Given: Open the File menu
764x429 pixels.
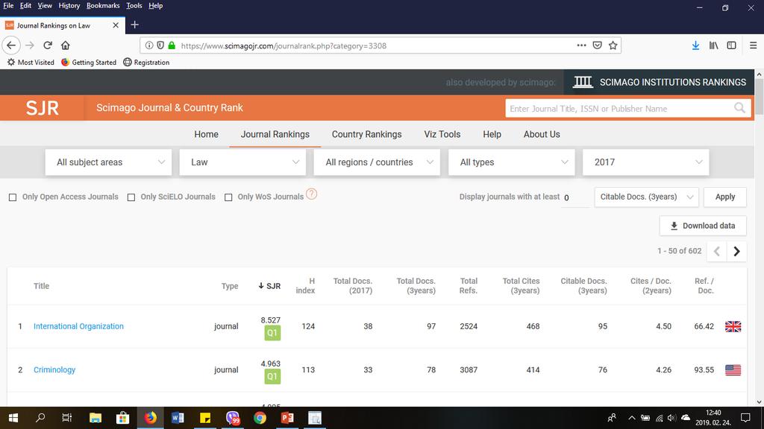Looking at the screenshot, I should (8, 6).
